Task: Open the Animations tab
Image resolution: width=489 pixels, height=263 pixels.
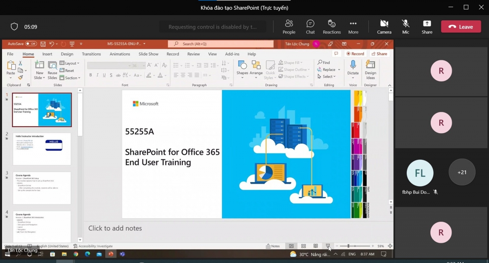Action: [120, 54]
